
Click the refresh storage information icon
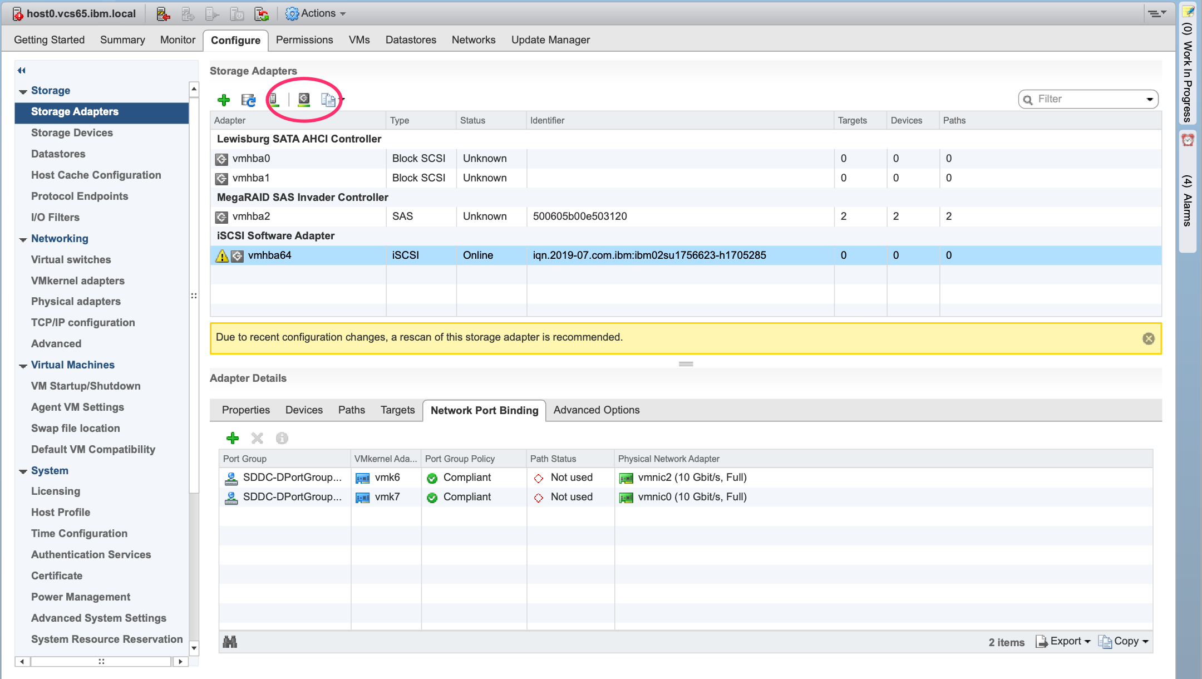tap(248, 100)
